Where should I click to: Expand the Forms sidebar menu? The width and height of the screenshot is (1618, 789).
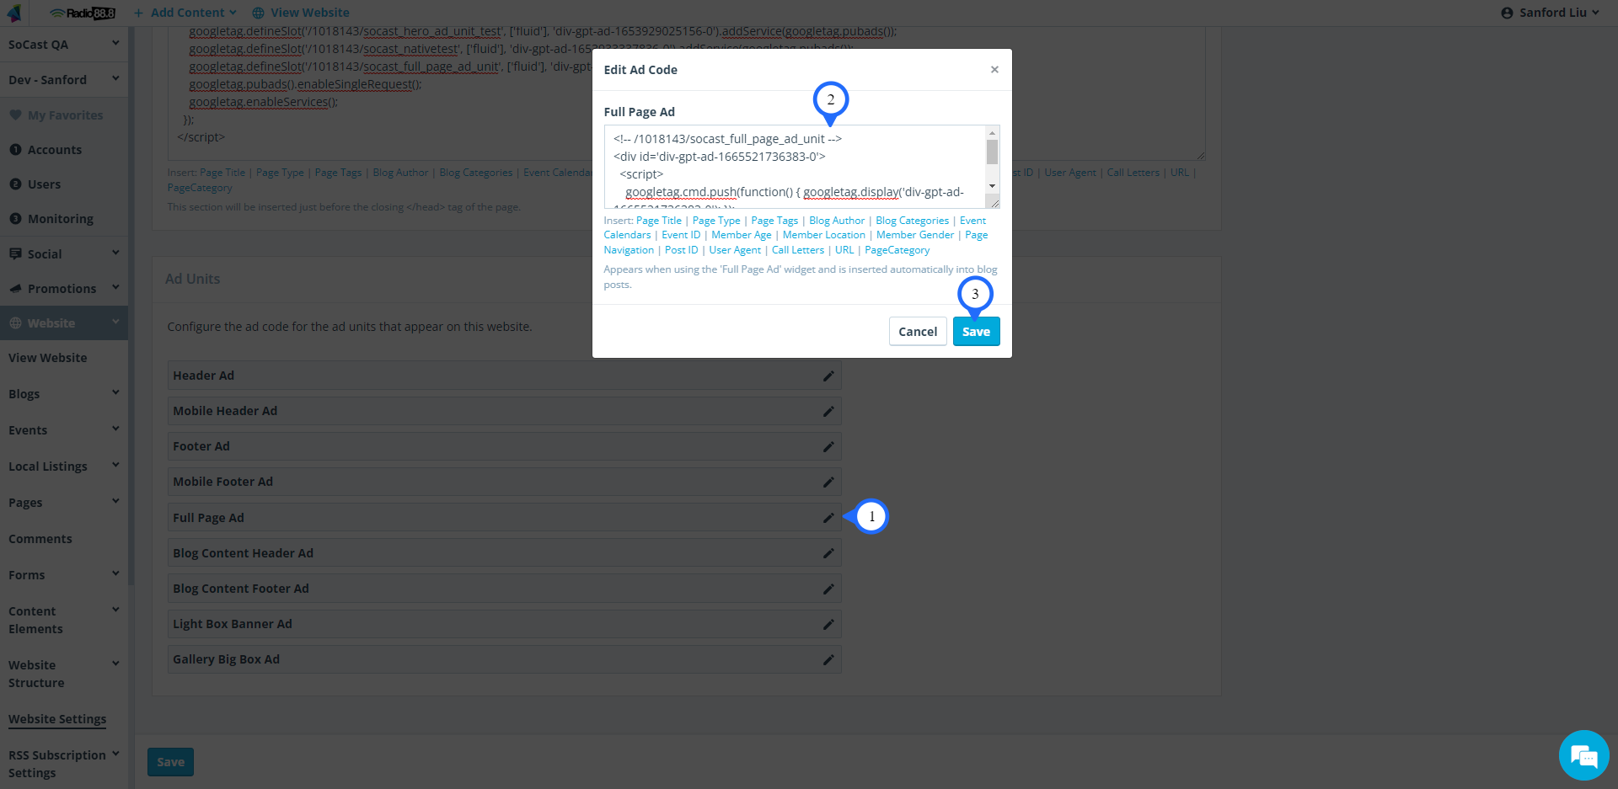[64, 575]
